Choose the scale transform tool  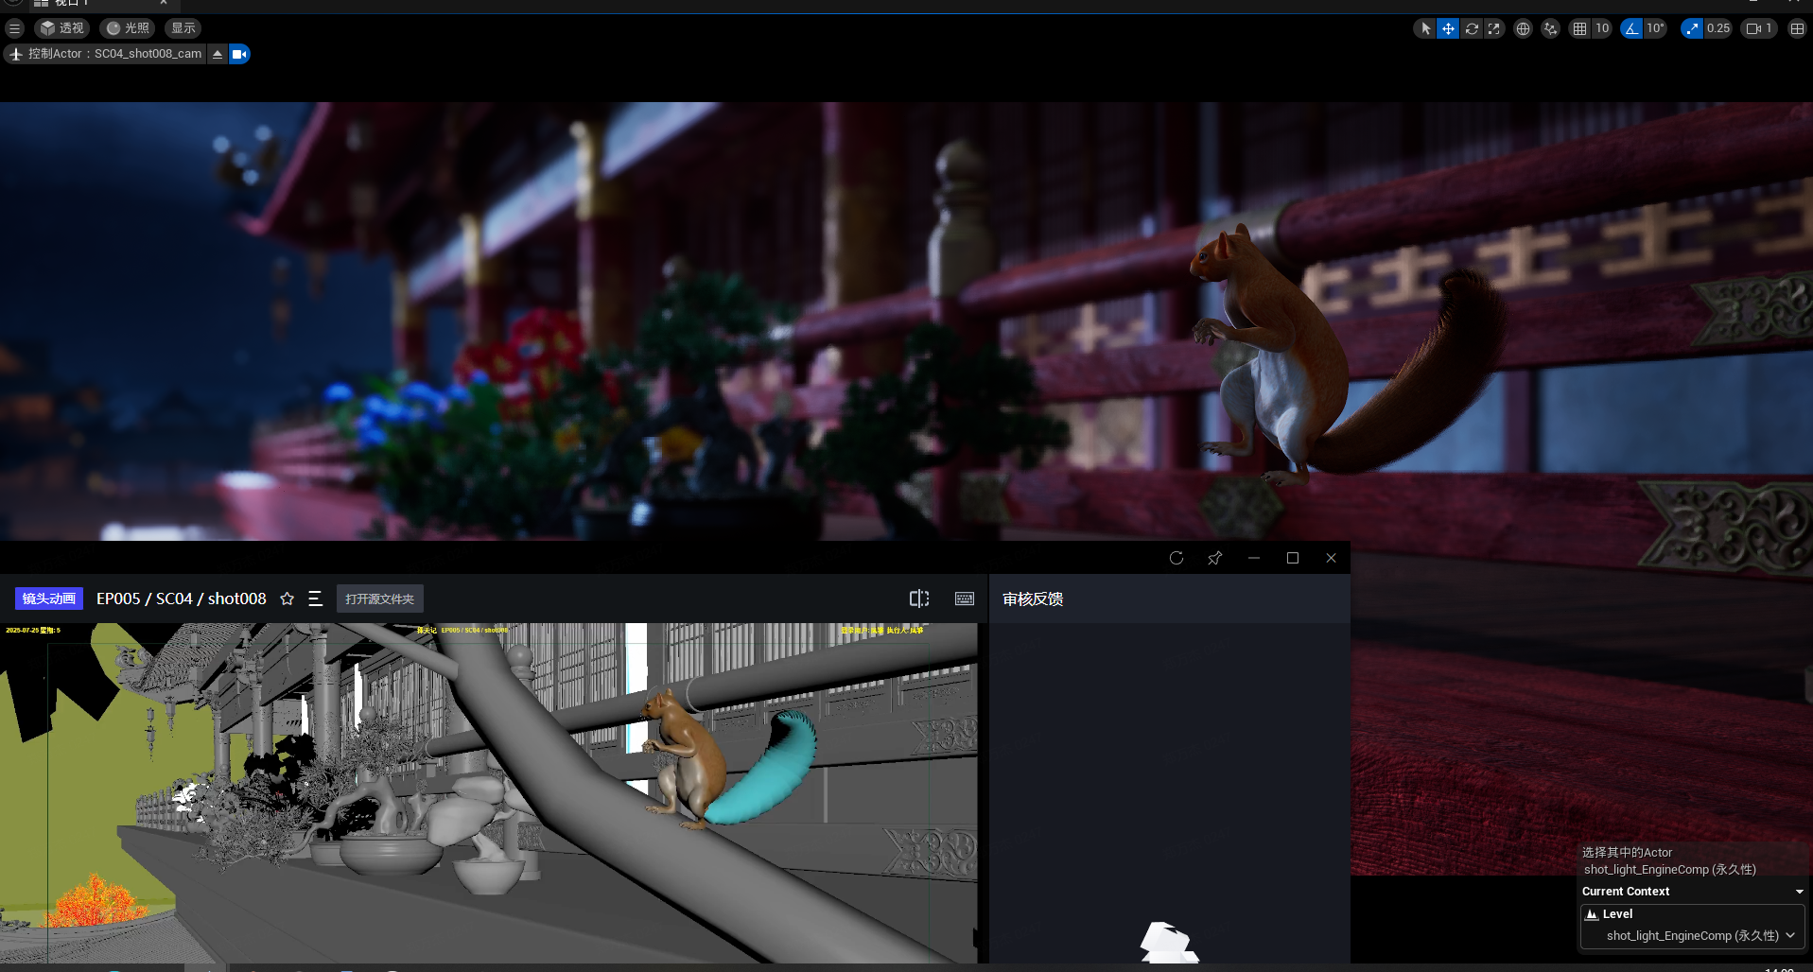1494,28
